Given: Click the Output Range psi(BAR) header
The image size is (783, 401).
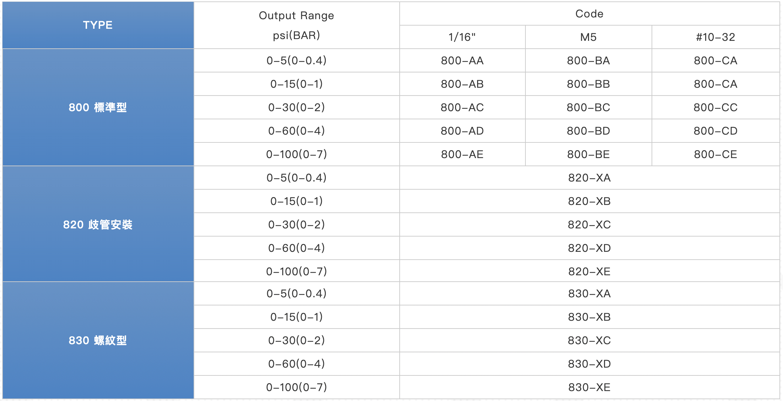Looking at the screenshot, I should [x=297, y=25].
